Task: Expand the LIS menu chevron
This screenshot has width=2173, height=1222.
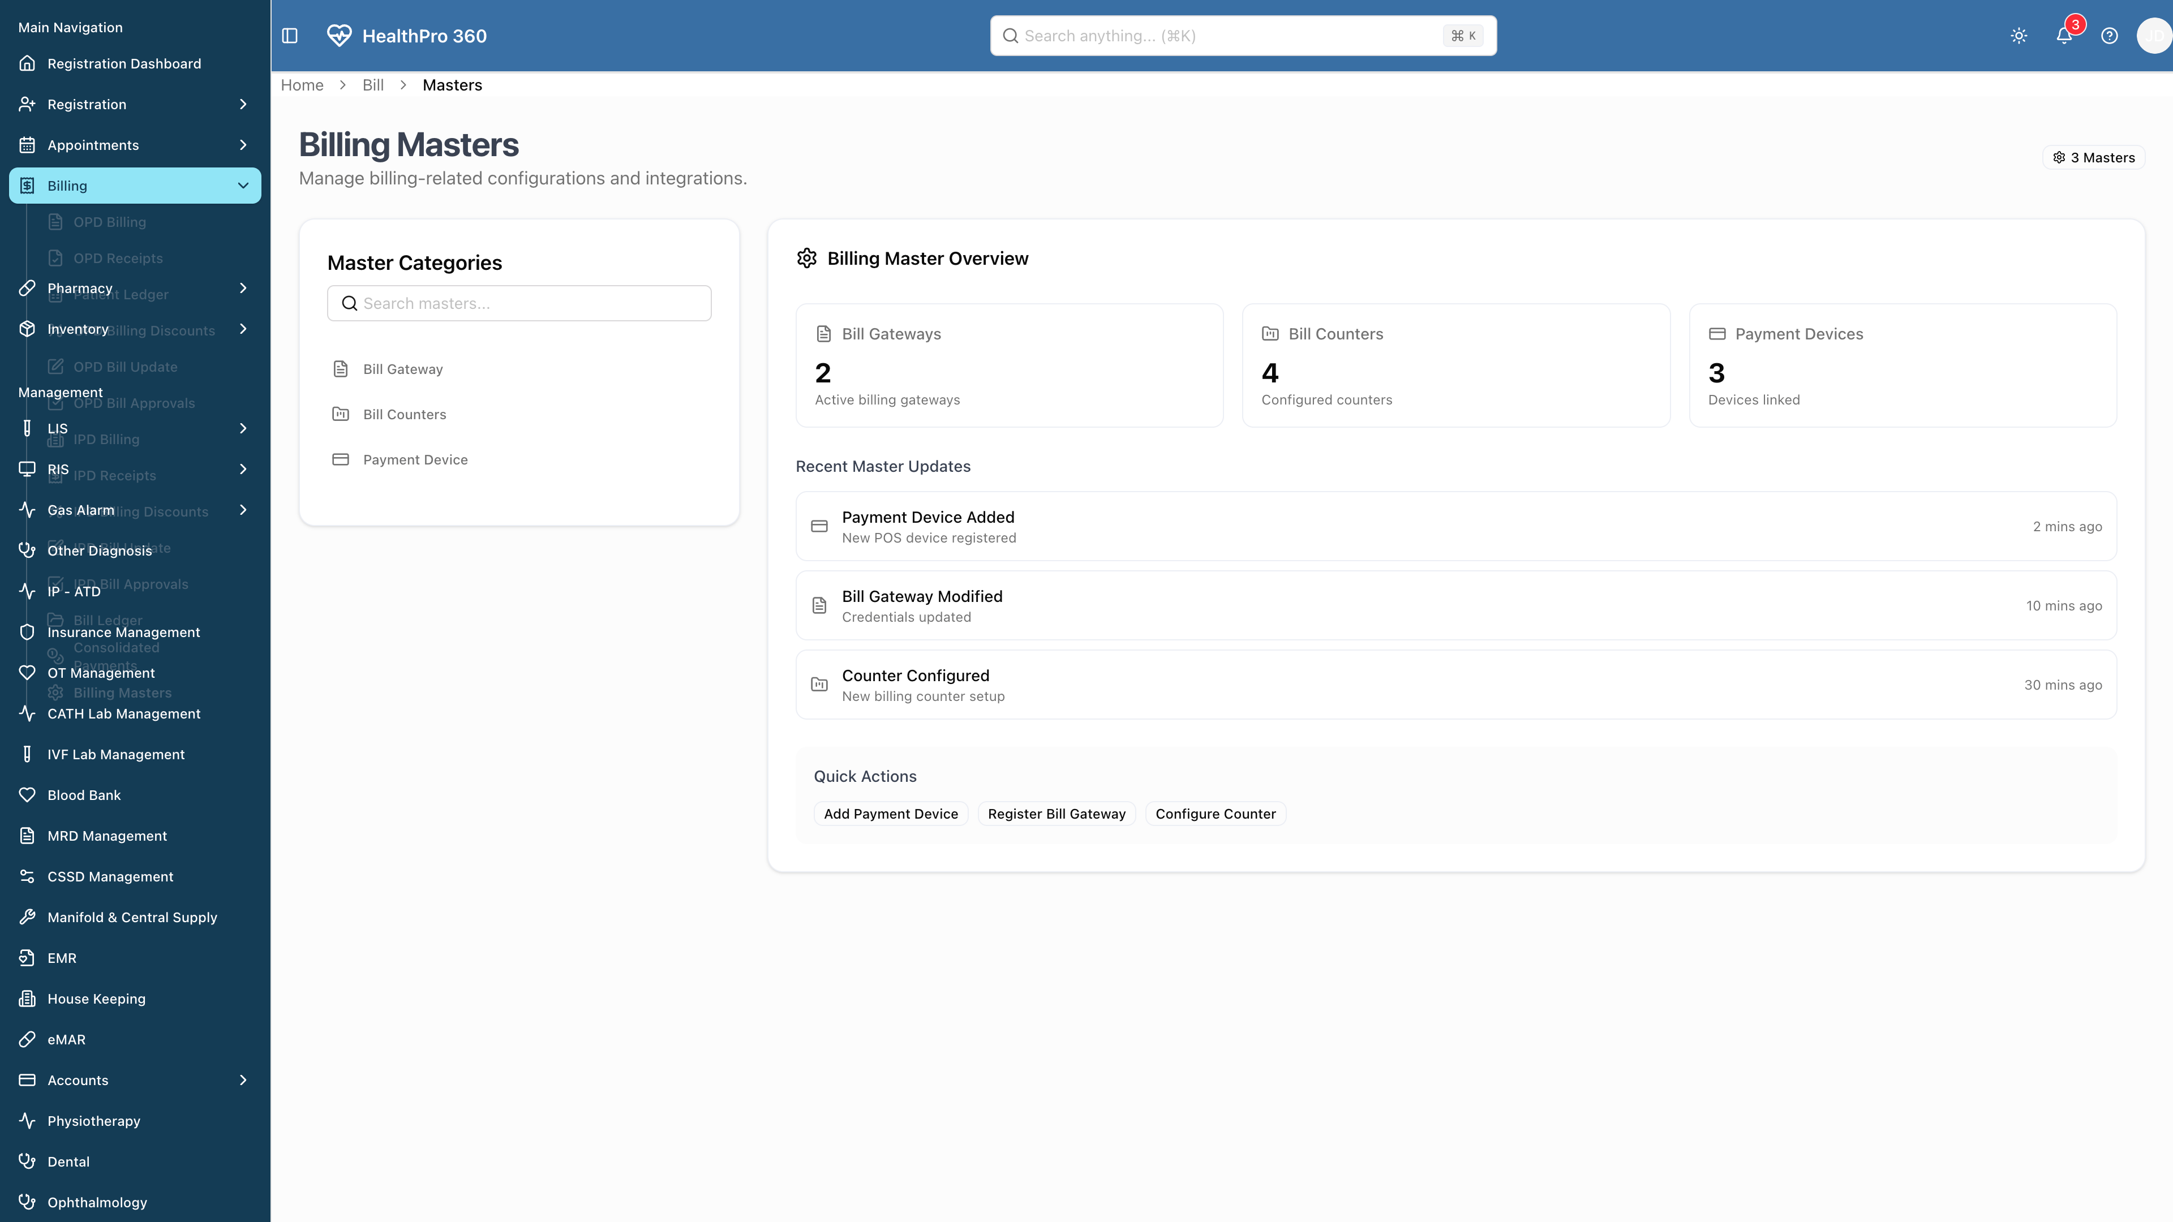Action: (x=243, y=428)
